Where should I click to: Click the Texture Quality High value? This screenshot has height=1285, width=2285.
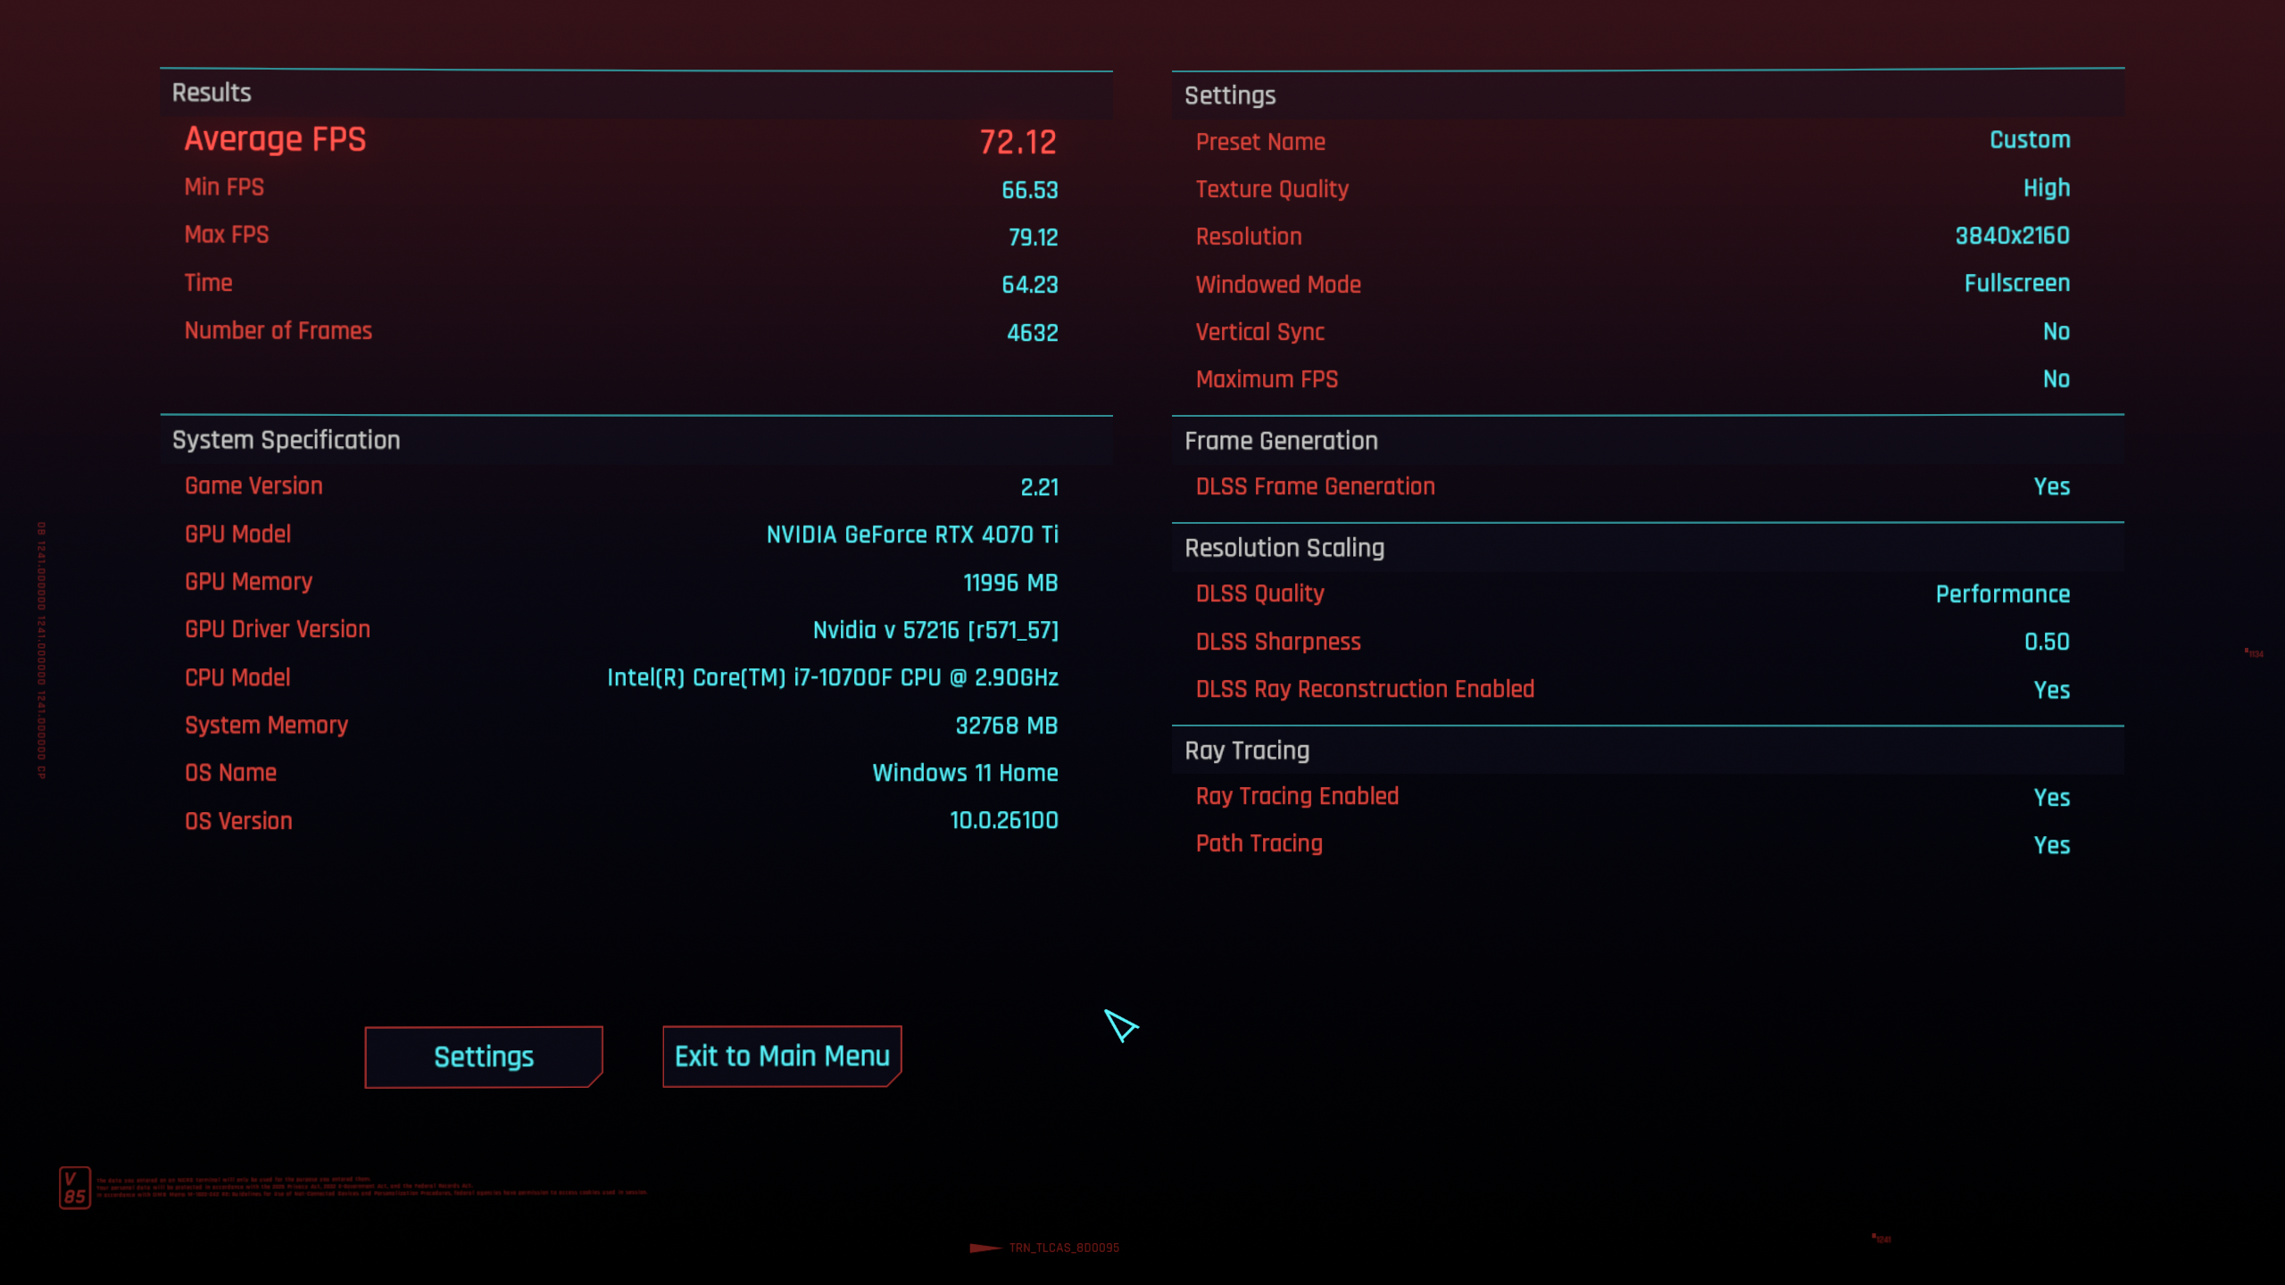click(x=2046, y=188)
